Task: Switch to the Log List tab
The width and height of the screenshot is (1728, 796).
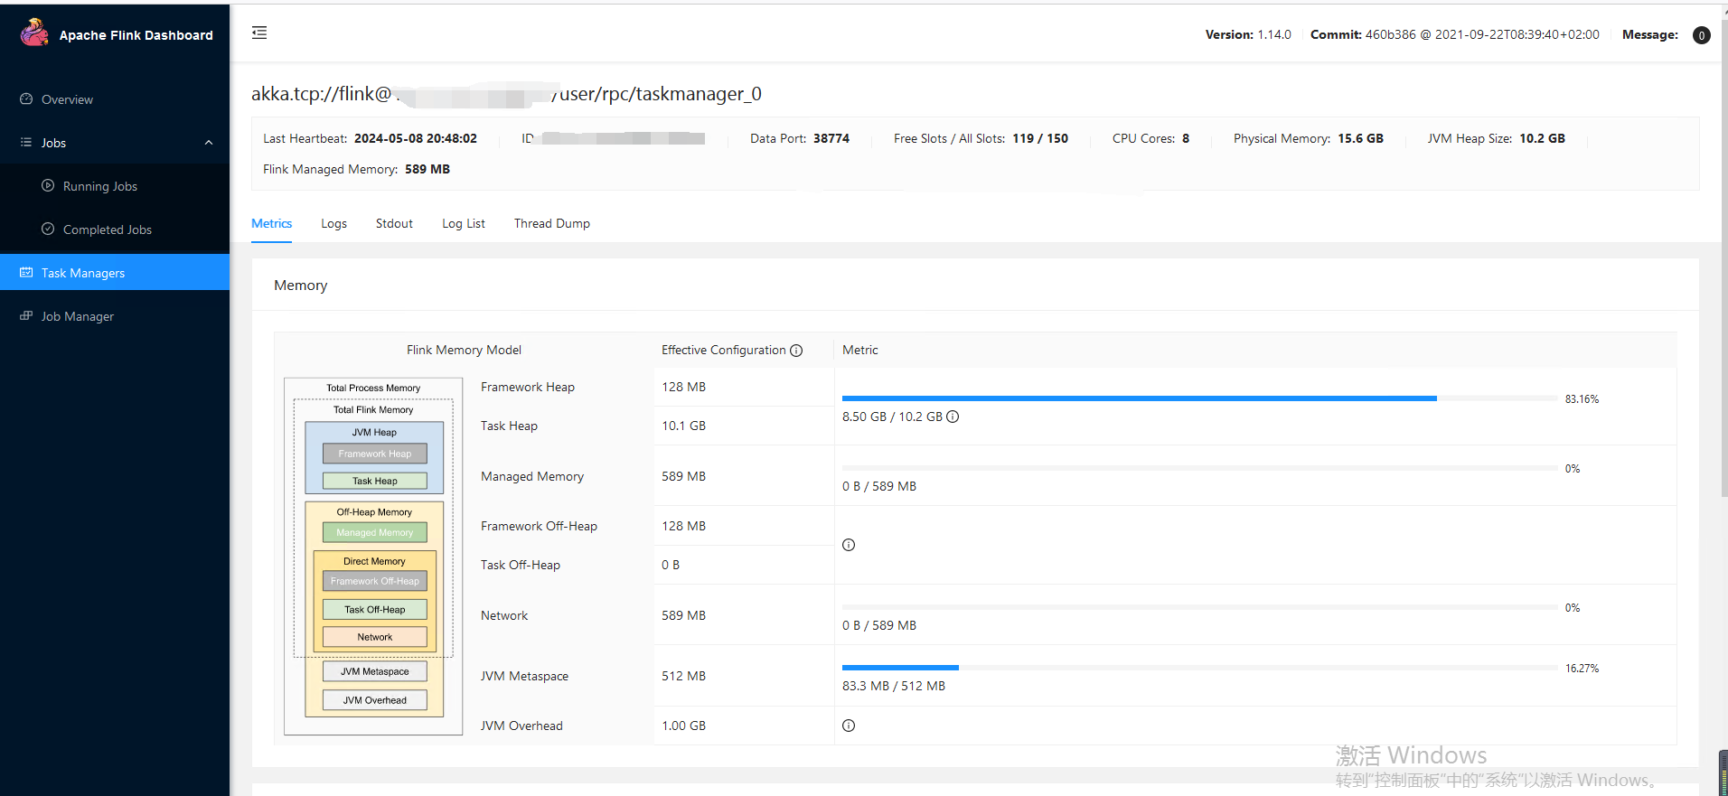Action: [x=463, y=223]
